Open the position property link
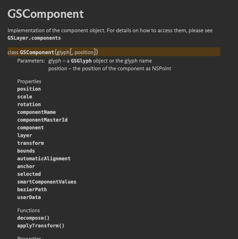 click(29, 89)
